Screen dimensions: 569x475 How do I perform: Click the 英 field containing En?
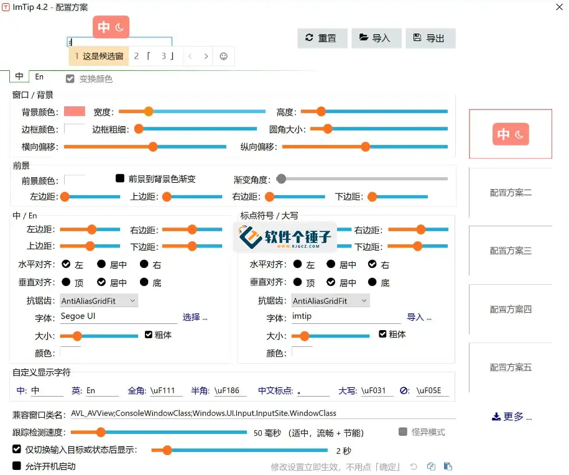tap(102, 390)
